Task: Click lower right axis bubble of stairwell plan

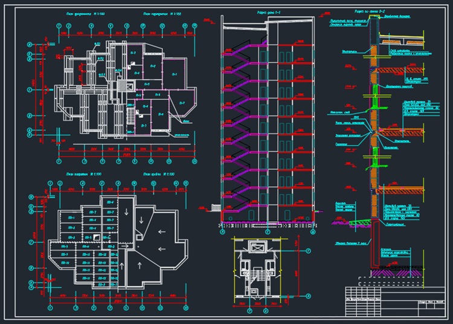Action: pos(308,296)
